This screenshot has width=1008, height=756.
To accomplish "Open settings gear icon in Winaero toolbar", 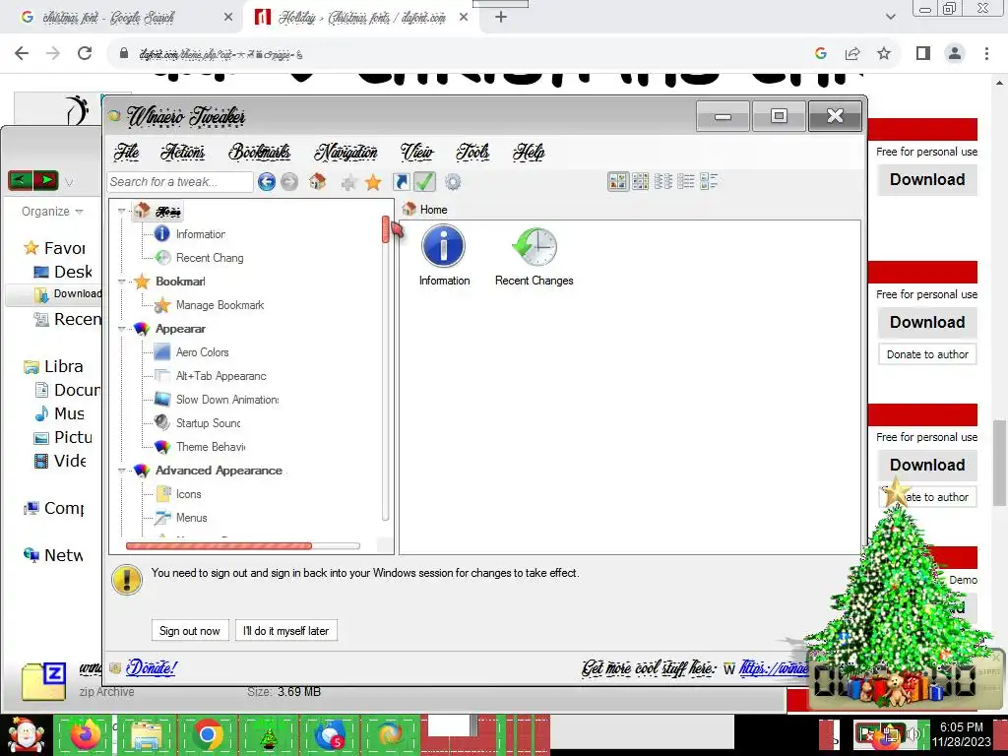I will (453, 182).
